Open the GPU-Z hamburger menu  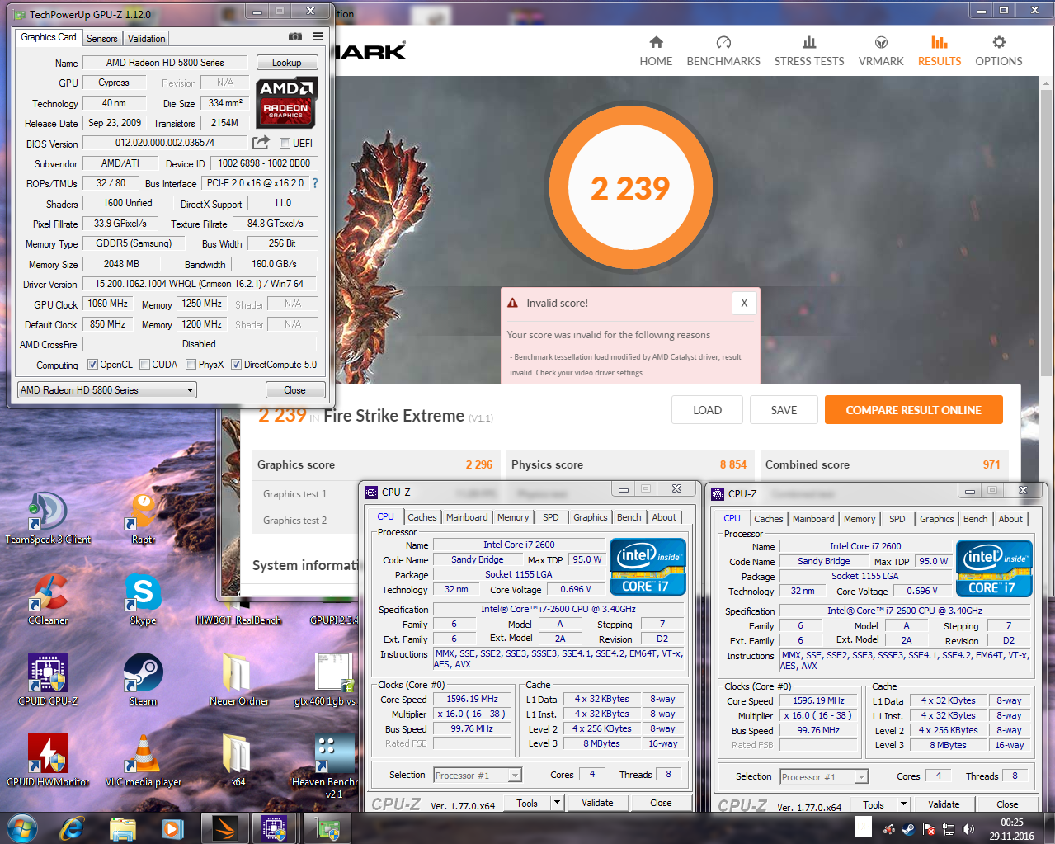(x=318, y=36)
